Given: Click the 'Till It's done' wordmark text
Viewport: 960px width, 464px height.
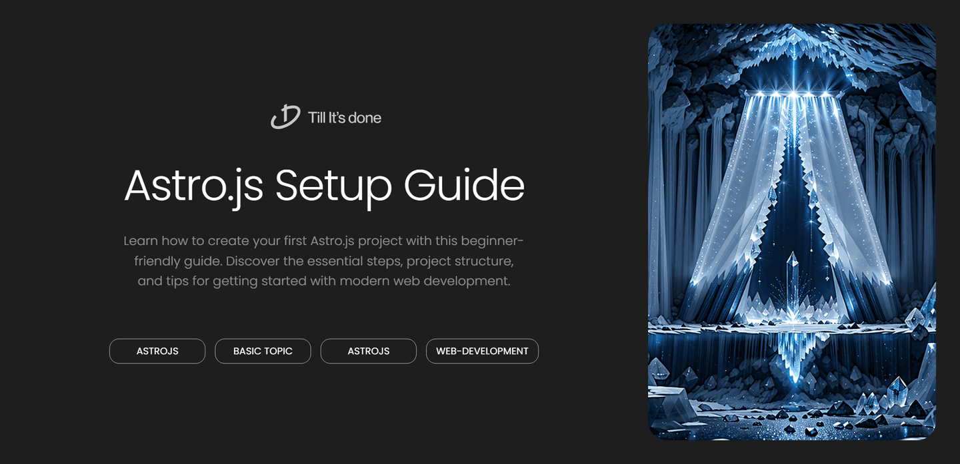Looking at the screenshot, I should click(344, 117).
